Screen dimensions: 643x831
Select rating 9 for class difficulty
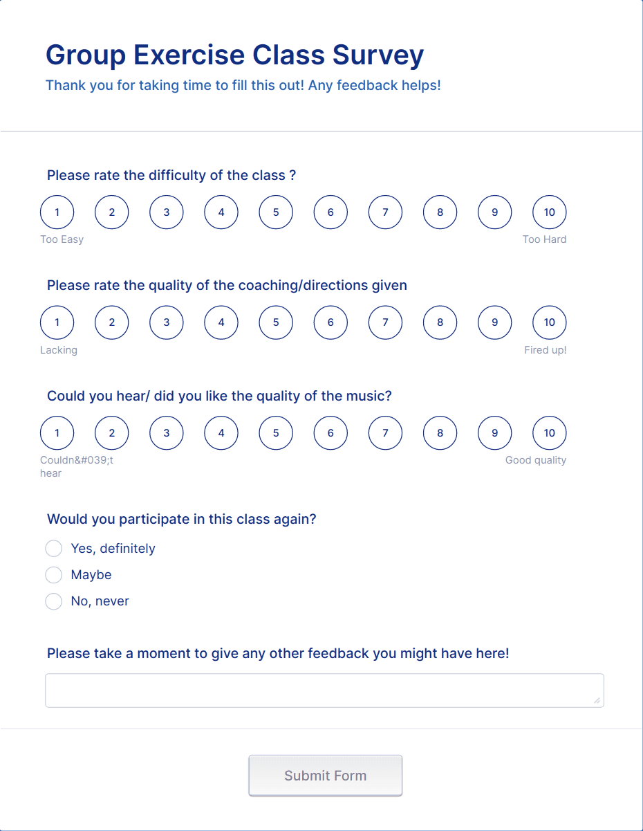[494, 212]
